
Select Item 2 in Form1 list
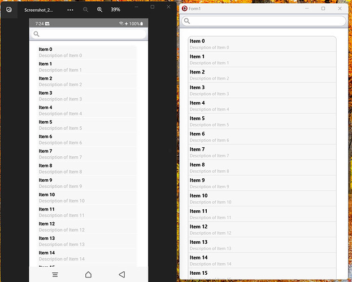pyautogui.click(x=262, y=75)
